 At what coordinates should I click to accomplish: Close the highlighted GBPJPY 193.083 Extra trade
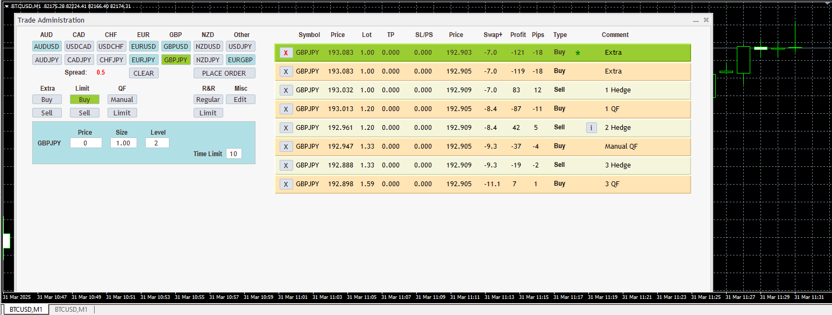pyautogui.click(x=286, y=53)
